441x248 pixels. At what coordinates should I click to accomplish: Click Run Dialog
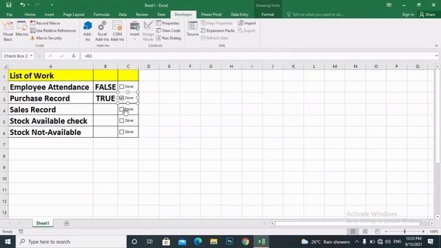168,38
